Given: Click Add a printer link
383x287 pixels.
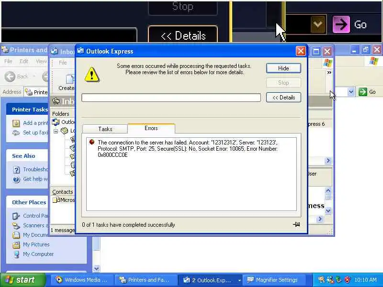Looking at the screenshot, I should pos(35,123).
